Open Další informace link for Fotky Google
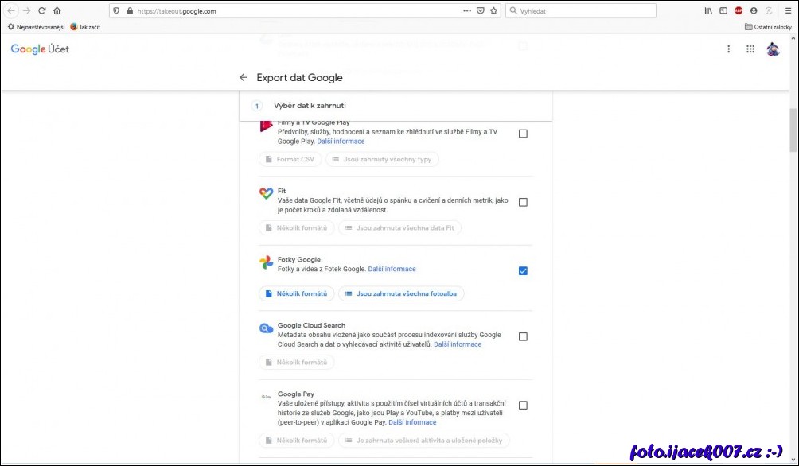Viewport: 799px width, 466px height. pos(392,269)
